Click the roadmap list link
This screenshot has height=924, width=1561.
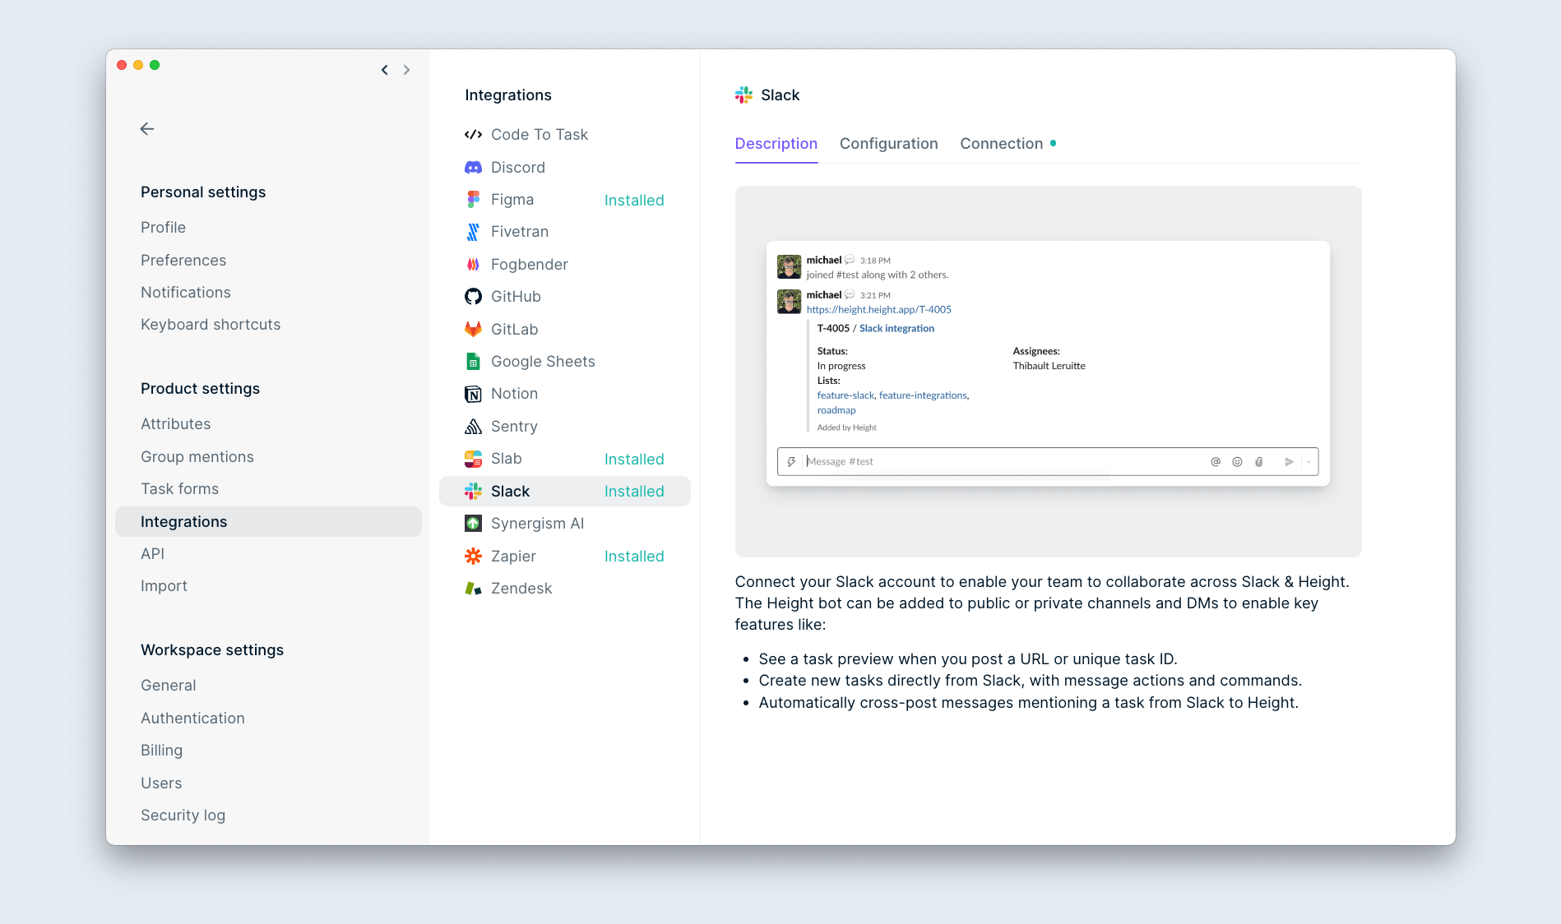point(836,410)
